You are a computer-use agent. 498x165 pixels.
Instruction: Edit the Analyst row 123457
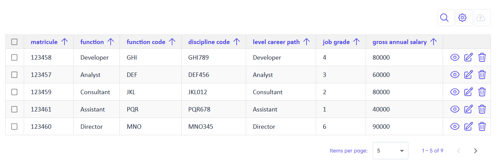(x=468, y=75)
